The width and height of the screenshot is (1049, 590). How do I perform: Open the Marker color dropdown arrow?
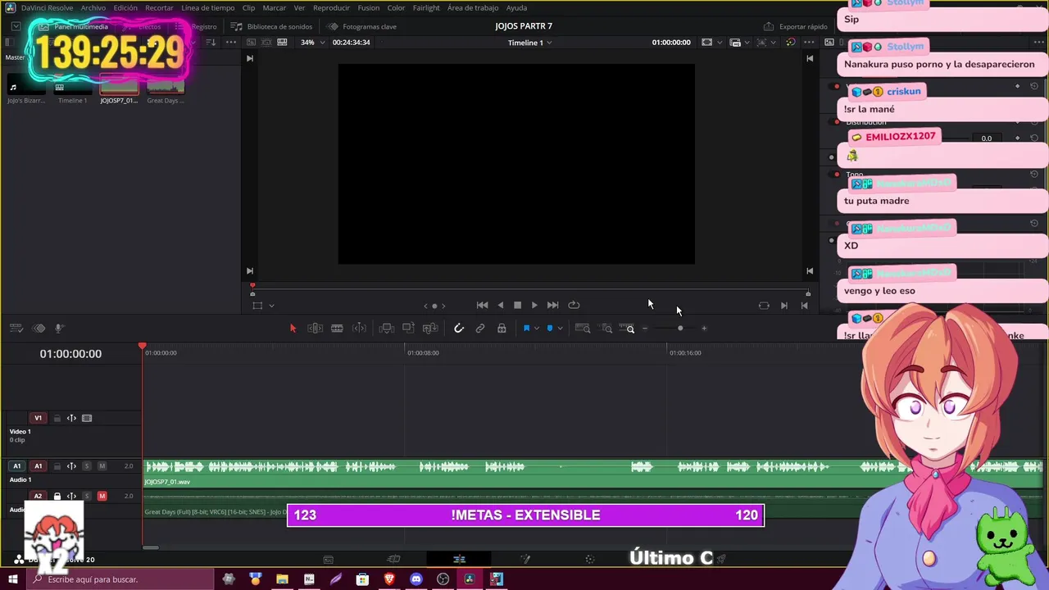(x=560, y=329)
